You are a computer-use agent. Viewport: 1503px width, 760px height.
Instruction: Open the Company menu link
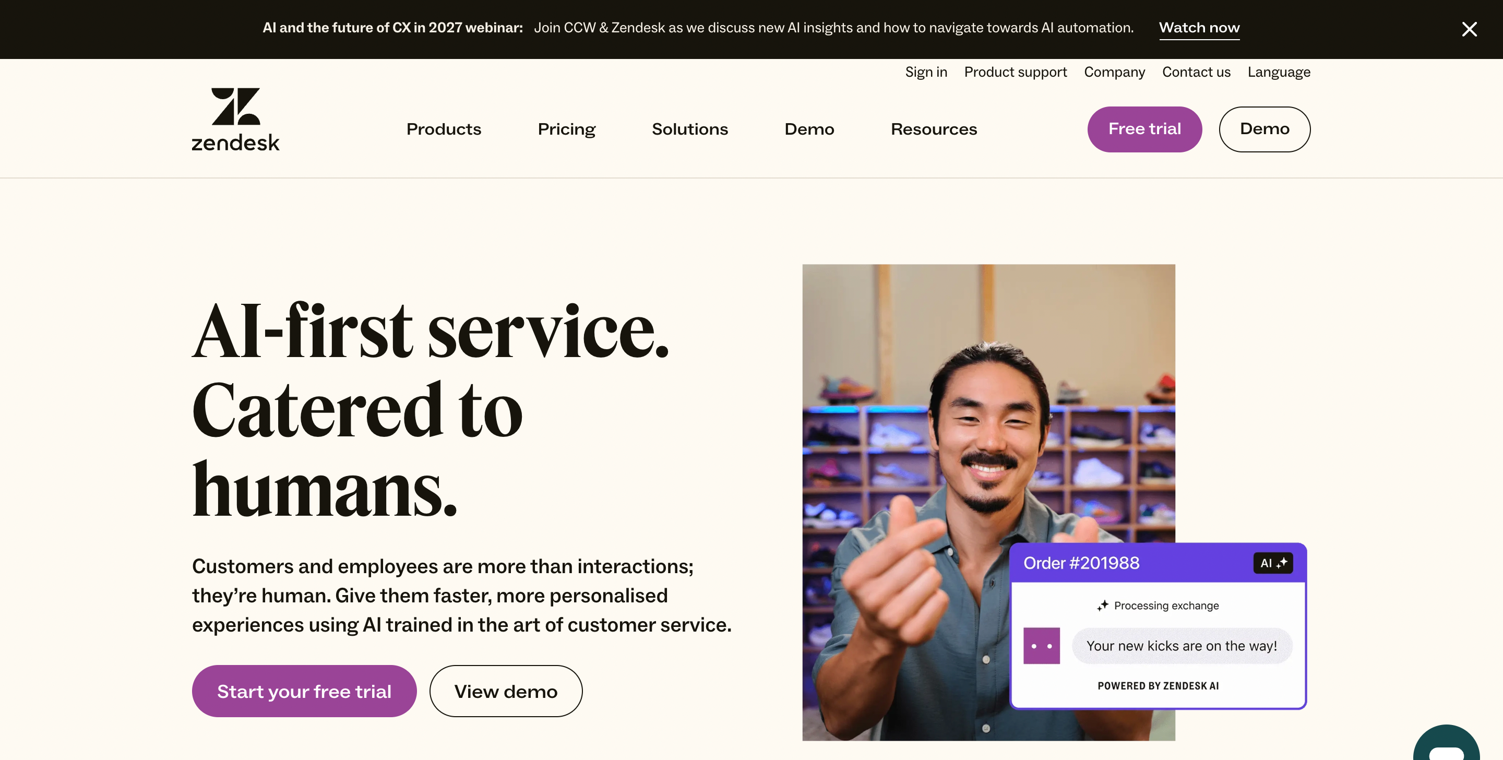tap(1114, 72)
